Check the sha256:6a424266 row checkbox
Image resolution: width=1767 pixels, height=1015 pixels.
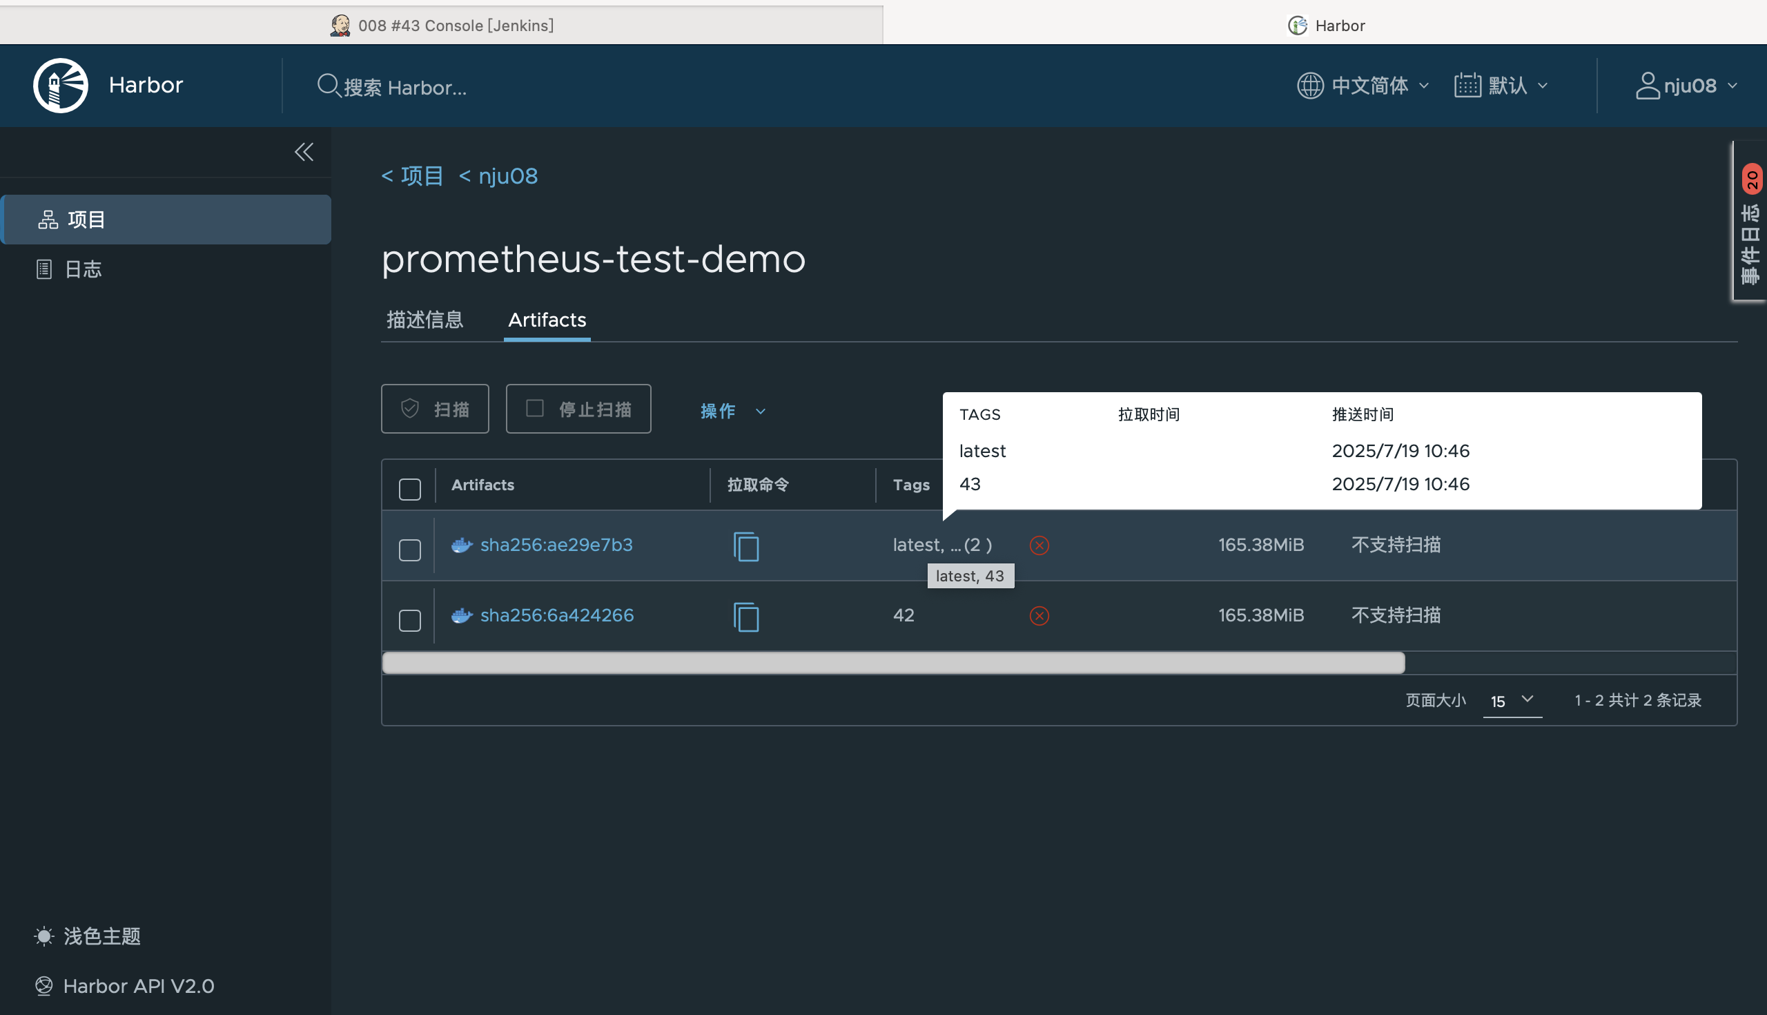coord(410,621)
